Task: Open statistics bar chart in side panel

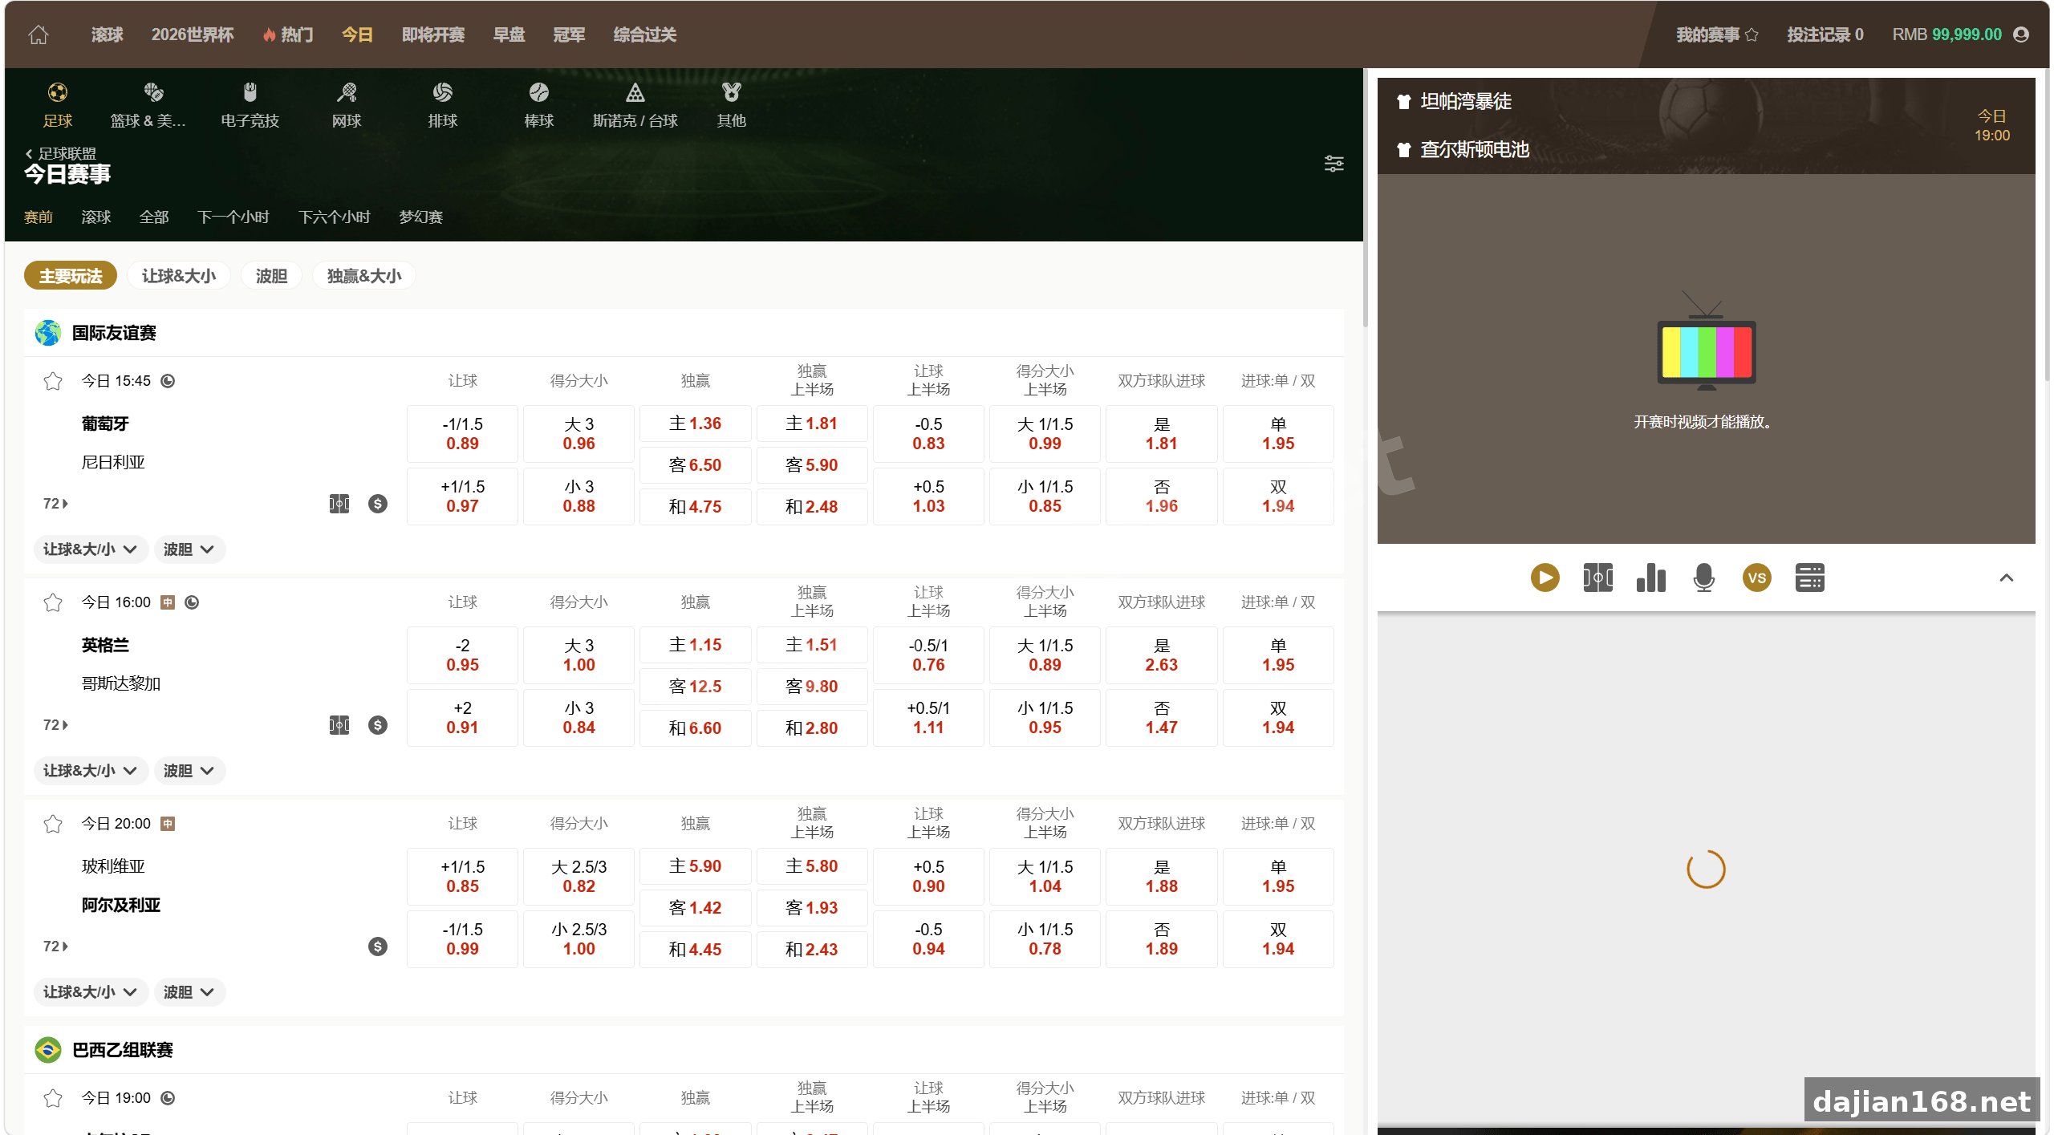Action: 1650,578
